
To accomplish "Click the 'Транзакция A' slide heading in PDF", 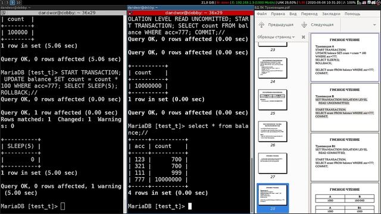I will (324, 46).
